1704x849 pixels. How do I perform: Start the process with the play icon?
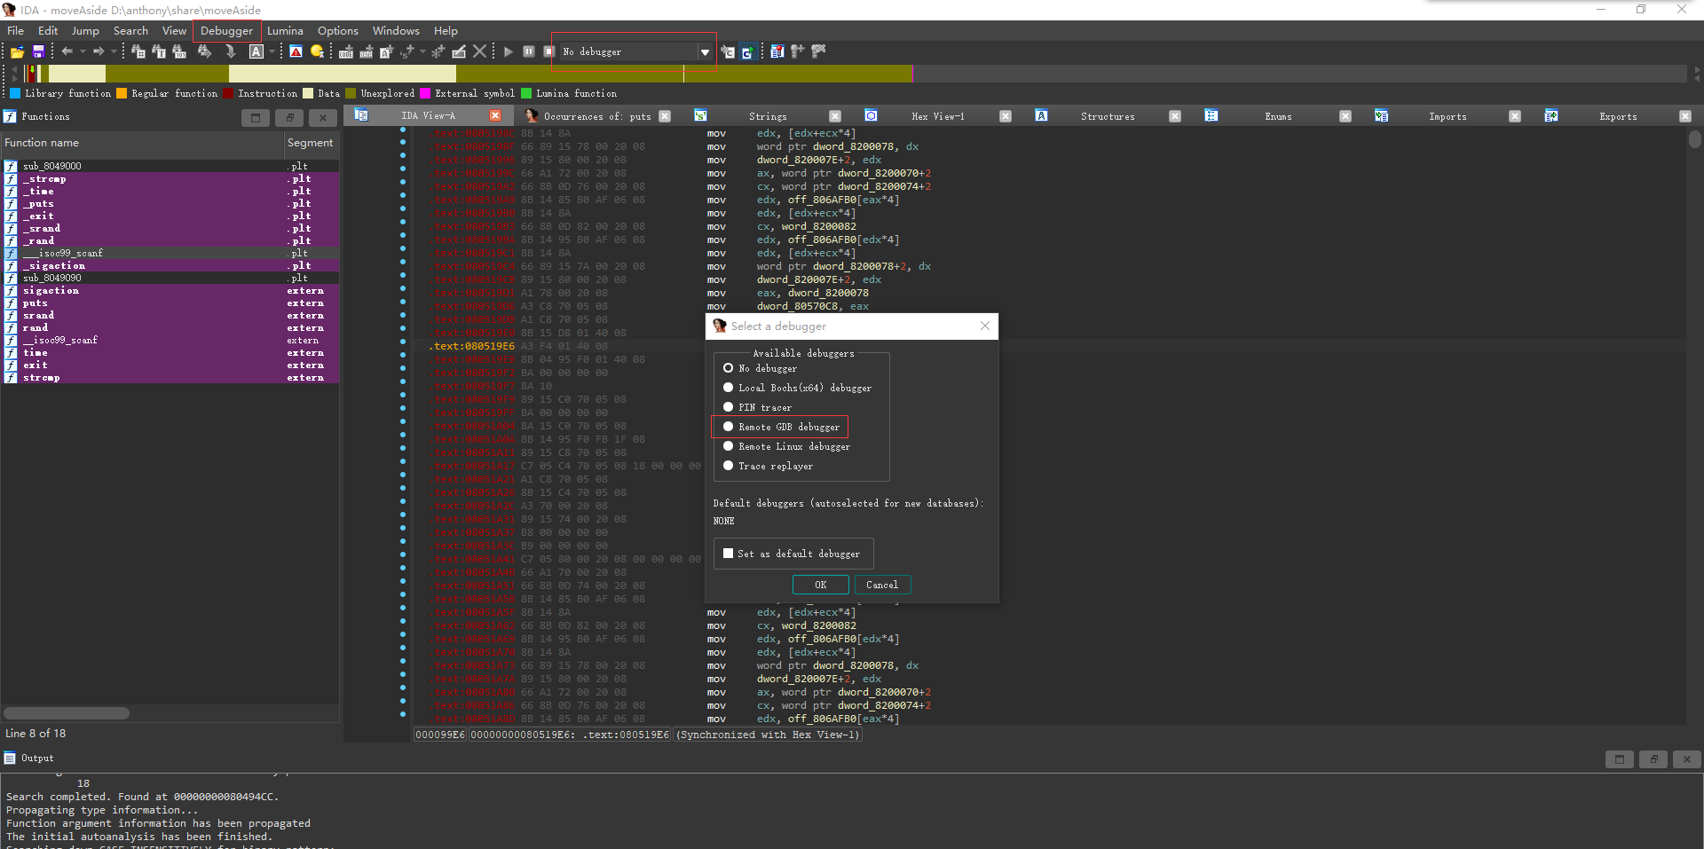pos(509,51)
